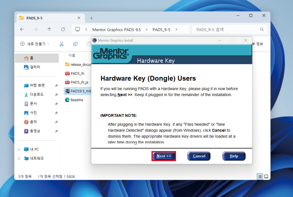Click the This PC monitor icon in address bar
This screenshot has height=197, width=293.
pos(78,29)
